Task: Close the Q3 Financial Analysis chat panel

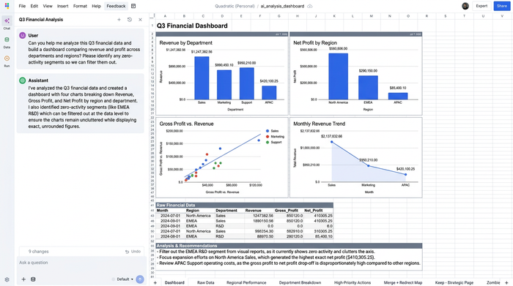Action: tap(141, 20)
